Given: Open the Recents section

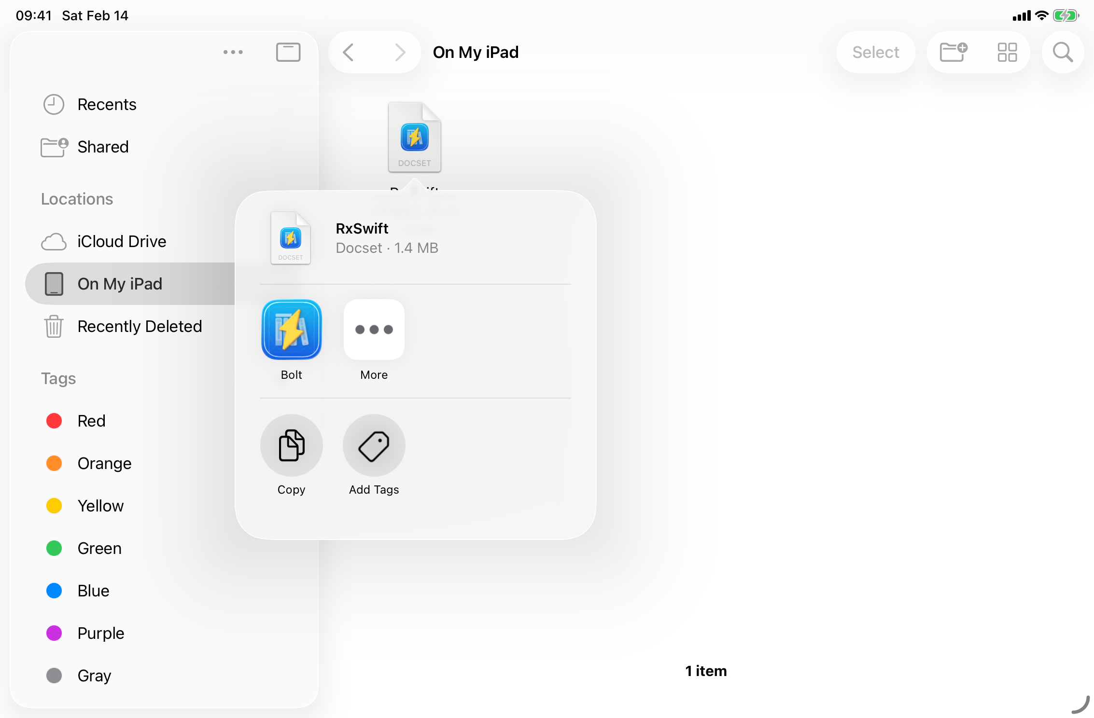Looking at the screenshot, I should coord(107,104).
